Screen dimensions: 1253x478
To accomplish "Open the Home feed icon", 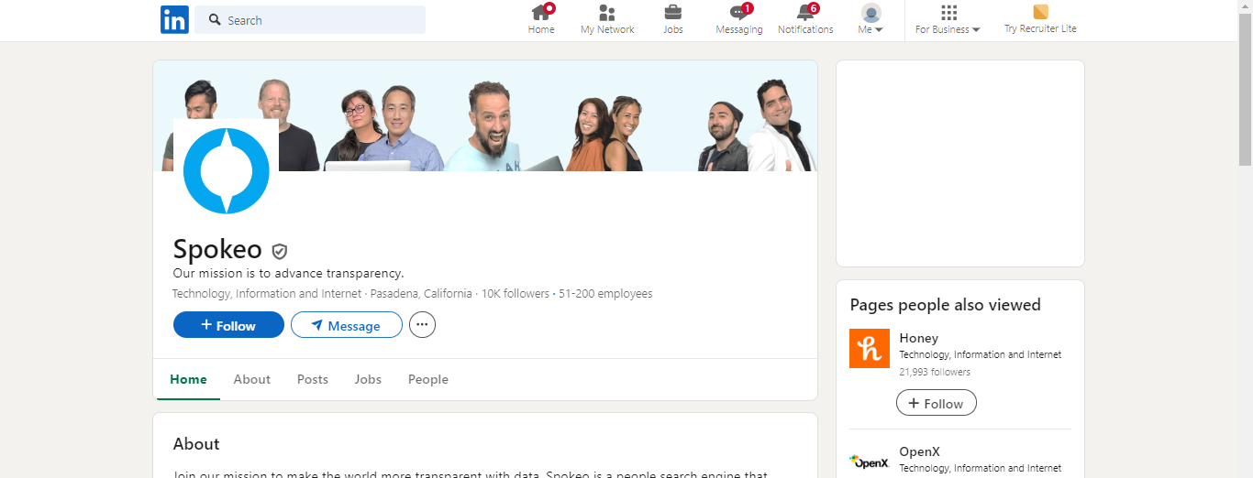I will 541,13.
